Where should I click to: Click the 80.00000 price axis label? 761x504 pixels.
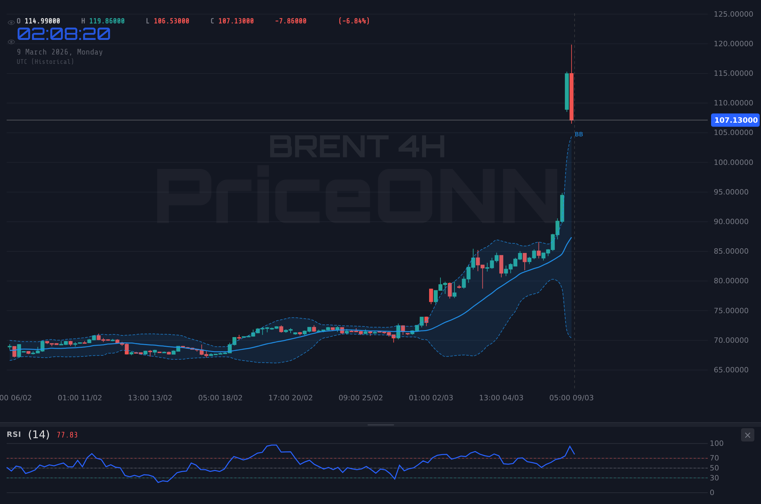(x=731, y=281)
